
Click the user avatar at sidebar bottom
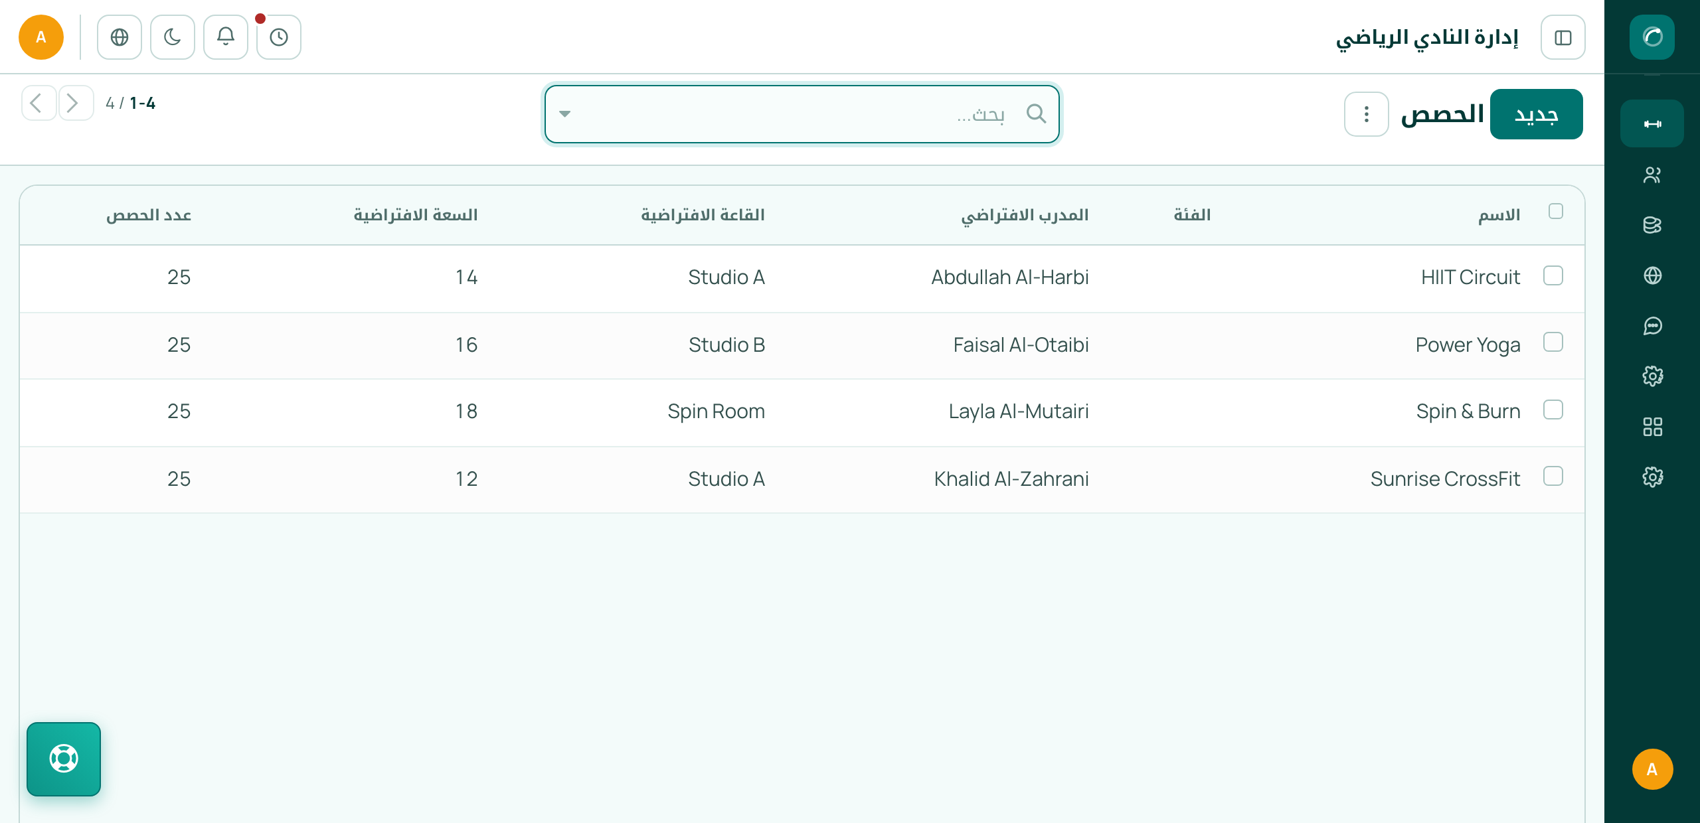(x=1652, y=769)
